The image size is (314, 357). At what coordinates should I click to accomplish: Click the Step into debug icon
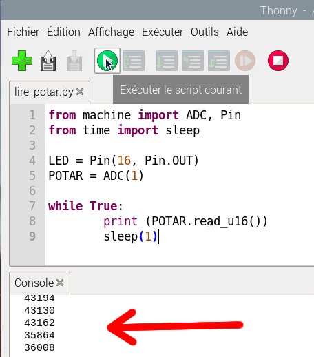coord(193,61)
